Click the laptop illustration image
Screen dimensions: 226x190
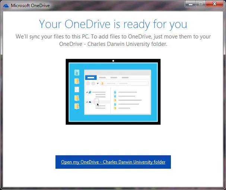[x=113, y=92]
